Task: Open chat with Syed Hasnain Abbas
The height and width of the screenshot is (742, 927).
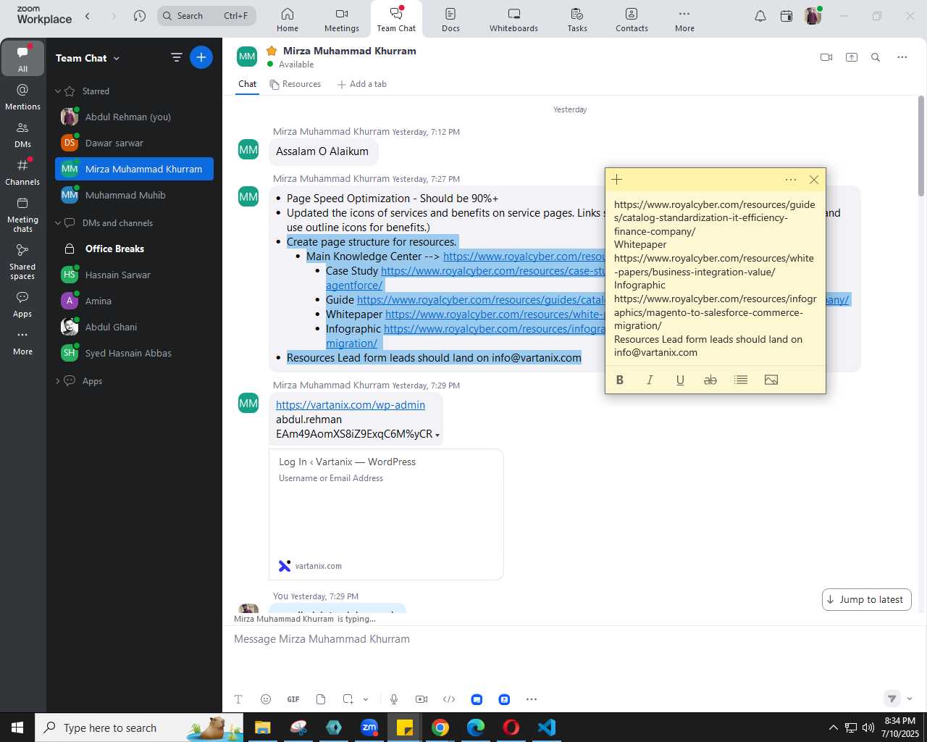Action: point(134,353)
